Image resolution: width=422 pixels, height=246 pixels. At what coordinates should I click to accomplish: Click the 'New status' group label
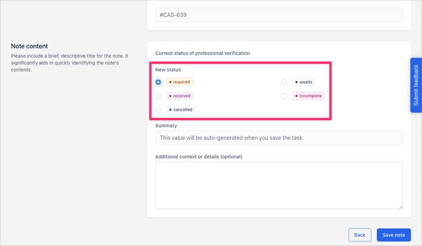[168, 70]
